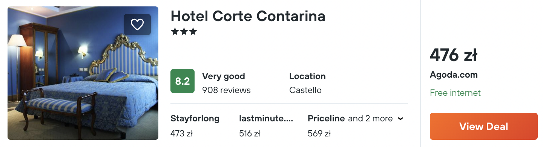This screenshot has height=147, width=543.
Task: Select the Priceline 569 zł offer
Action: click(x=326, y=126)
